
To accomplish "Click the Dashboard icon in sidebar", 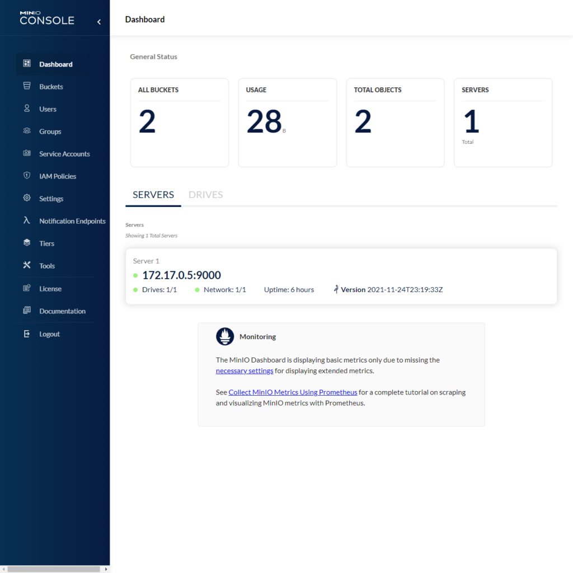I will (27, 64).
